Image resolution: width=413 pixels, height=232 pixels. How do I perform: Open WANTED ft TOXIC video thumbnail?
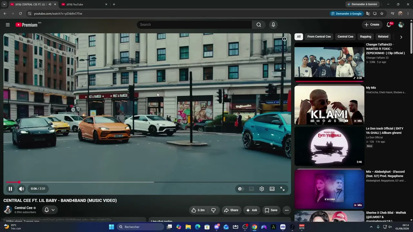pyautogui.click(x=329, y=62)
